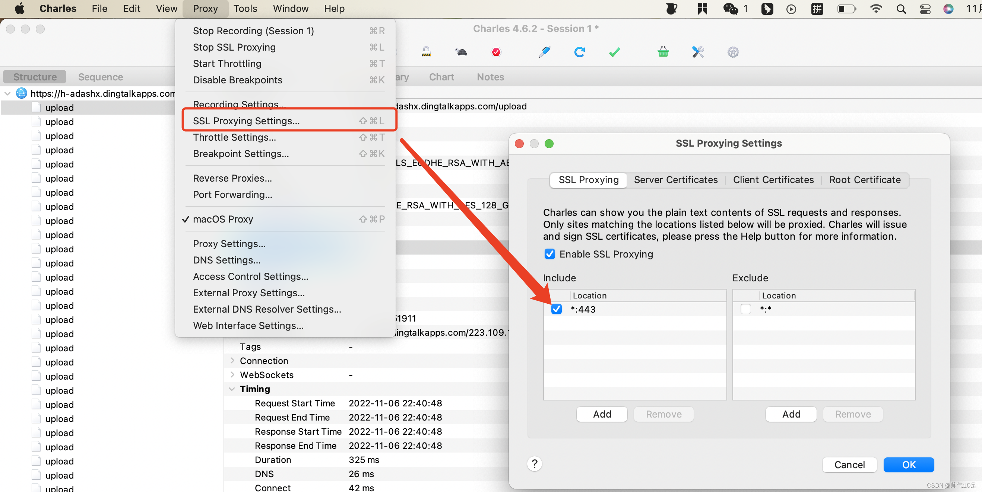
Task: Click the green basket toolbar icon
Action: [x=663, y=52]
